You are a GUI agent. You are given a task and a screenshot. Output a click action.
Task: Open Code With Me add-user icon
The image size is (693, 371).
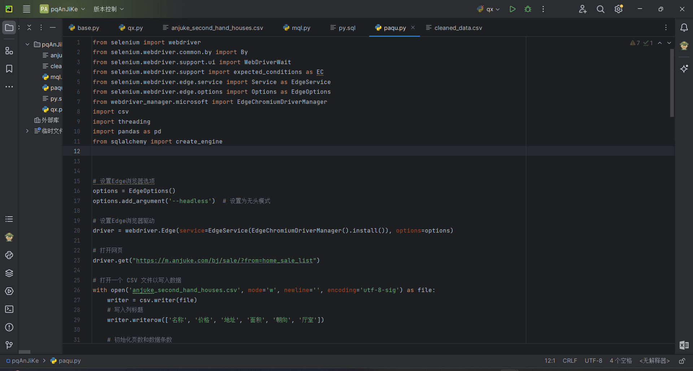coord(583,9)
